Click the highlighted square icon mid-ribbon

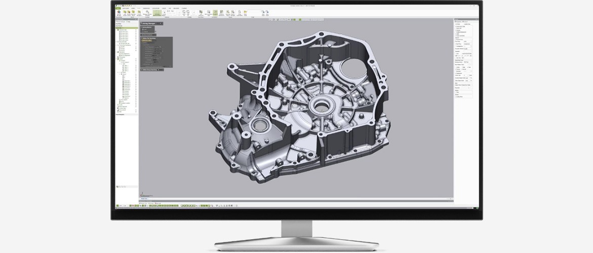point(215,13)
